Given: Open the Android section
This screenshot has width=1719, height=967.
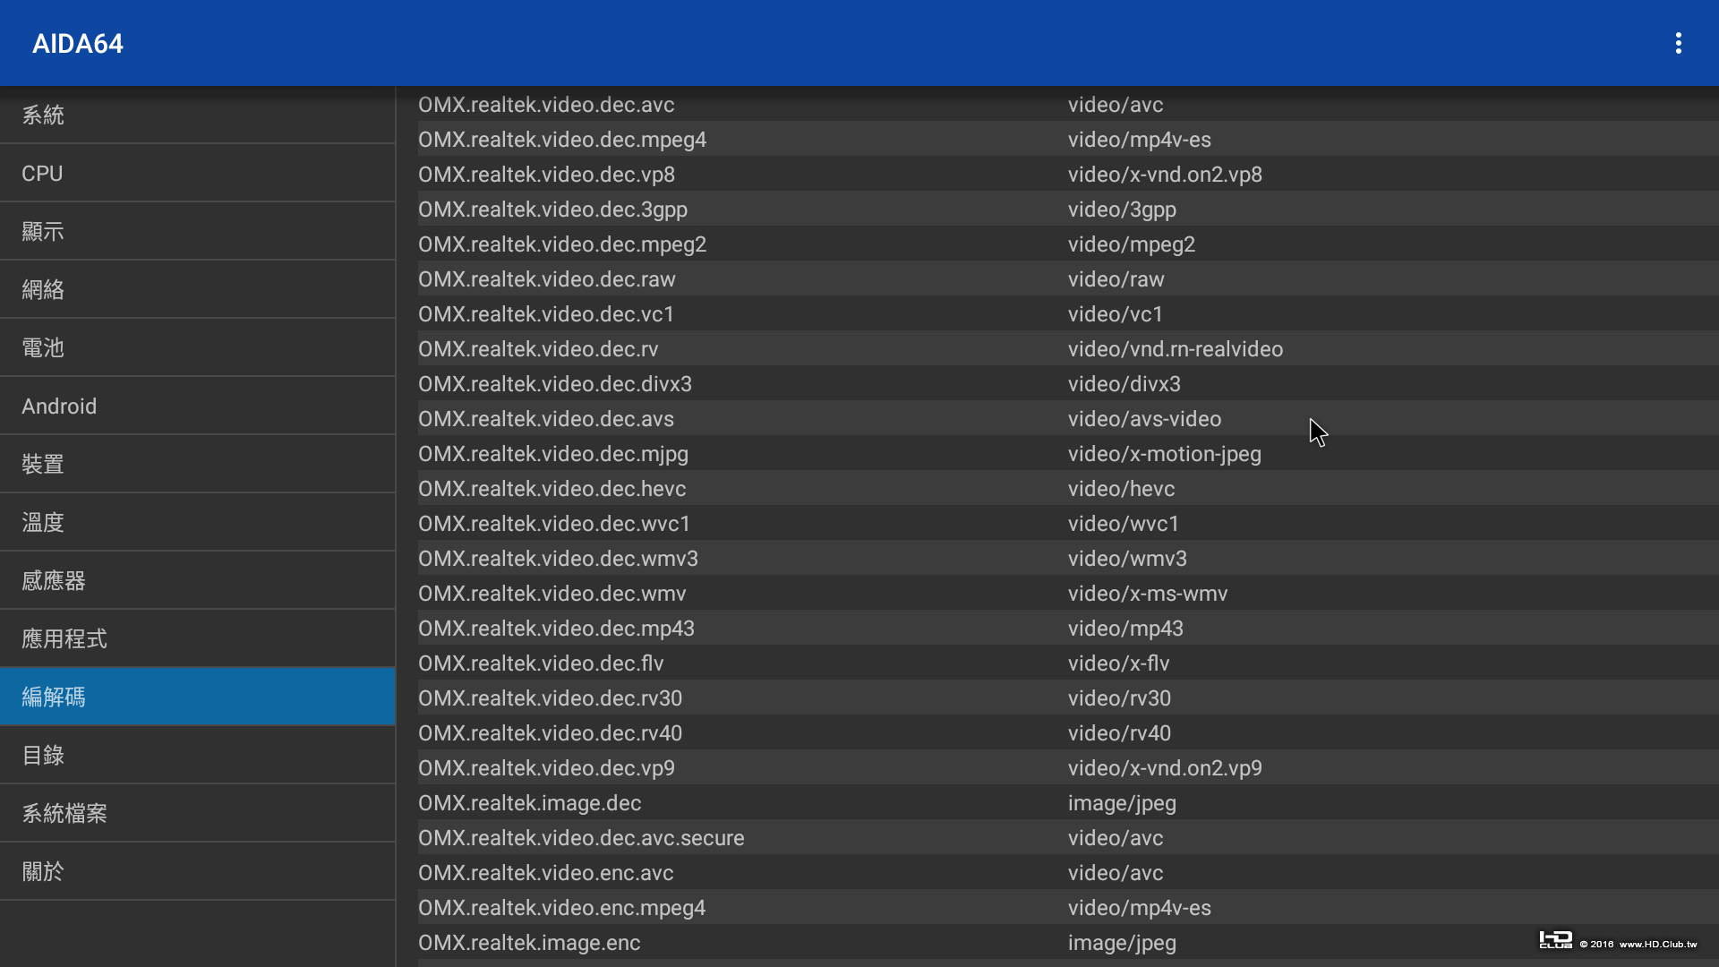Looking at the screenshot, I should [197, 406].
